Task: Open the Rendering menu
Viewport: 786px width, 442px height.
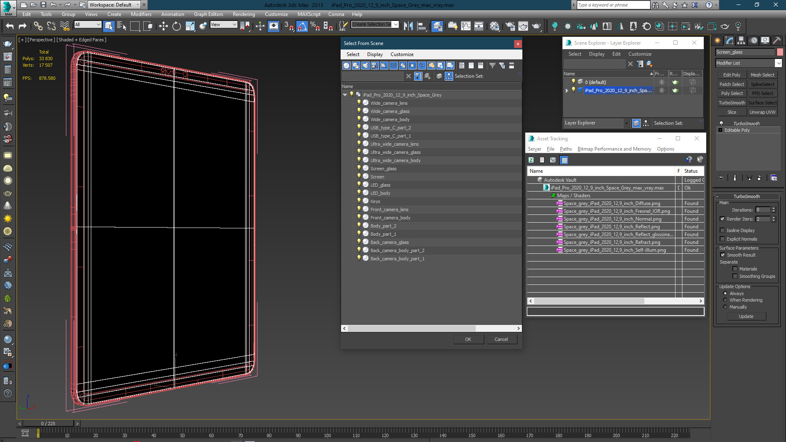Action: [244, 14]
